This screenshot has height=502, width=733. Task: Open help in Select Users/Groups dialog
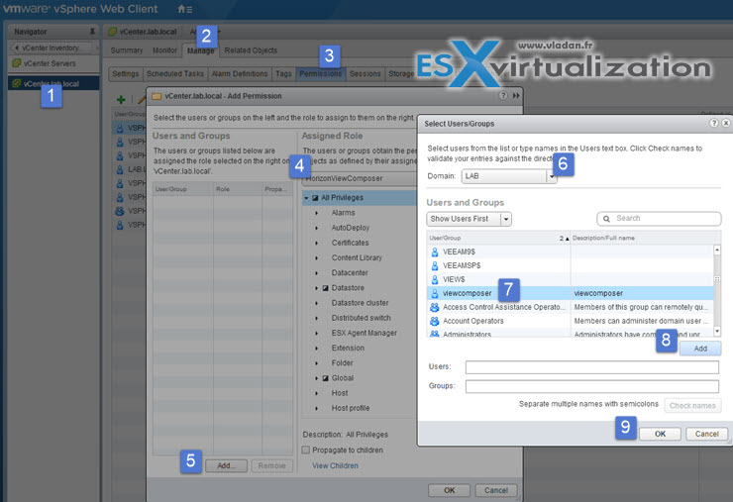click(x=713, y=123)
